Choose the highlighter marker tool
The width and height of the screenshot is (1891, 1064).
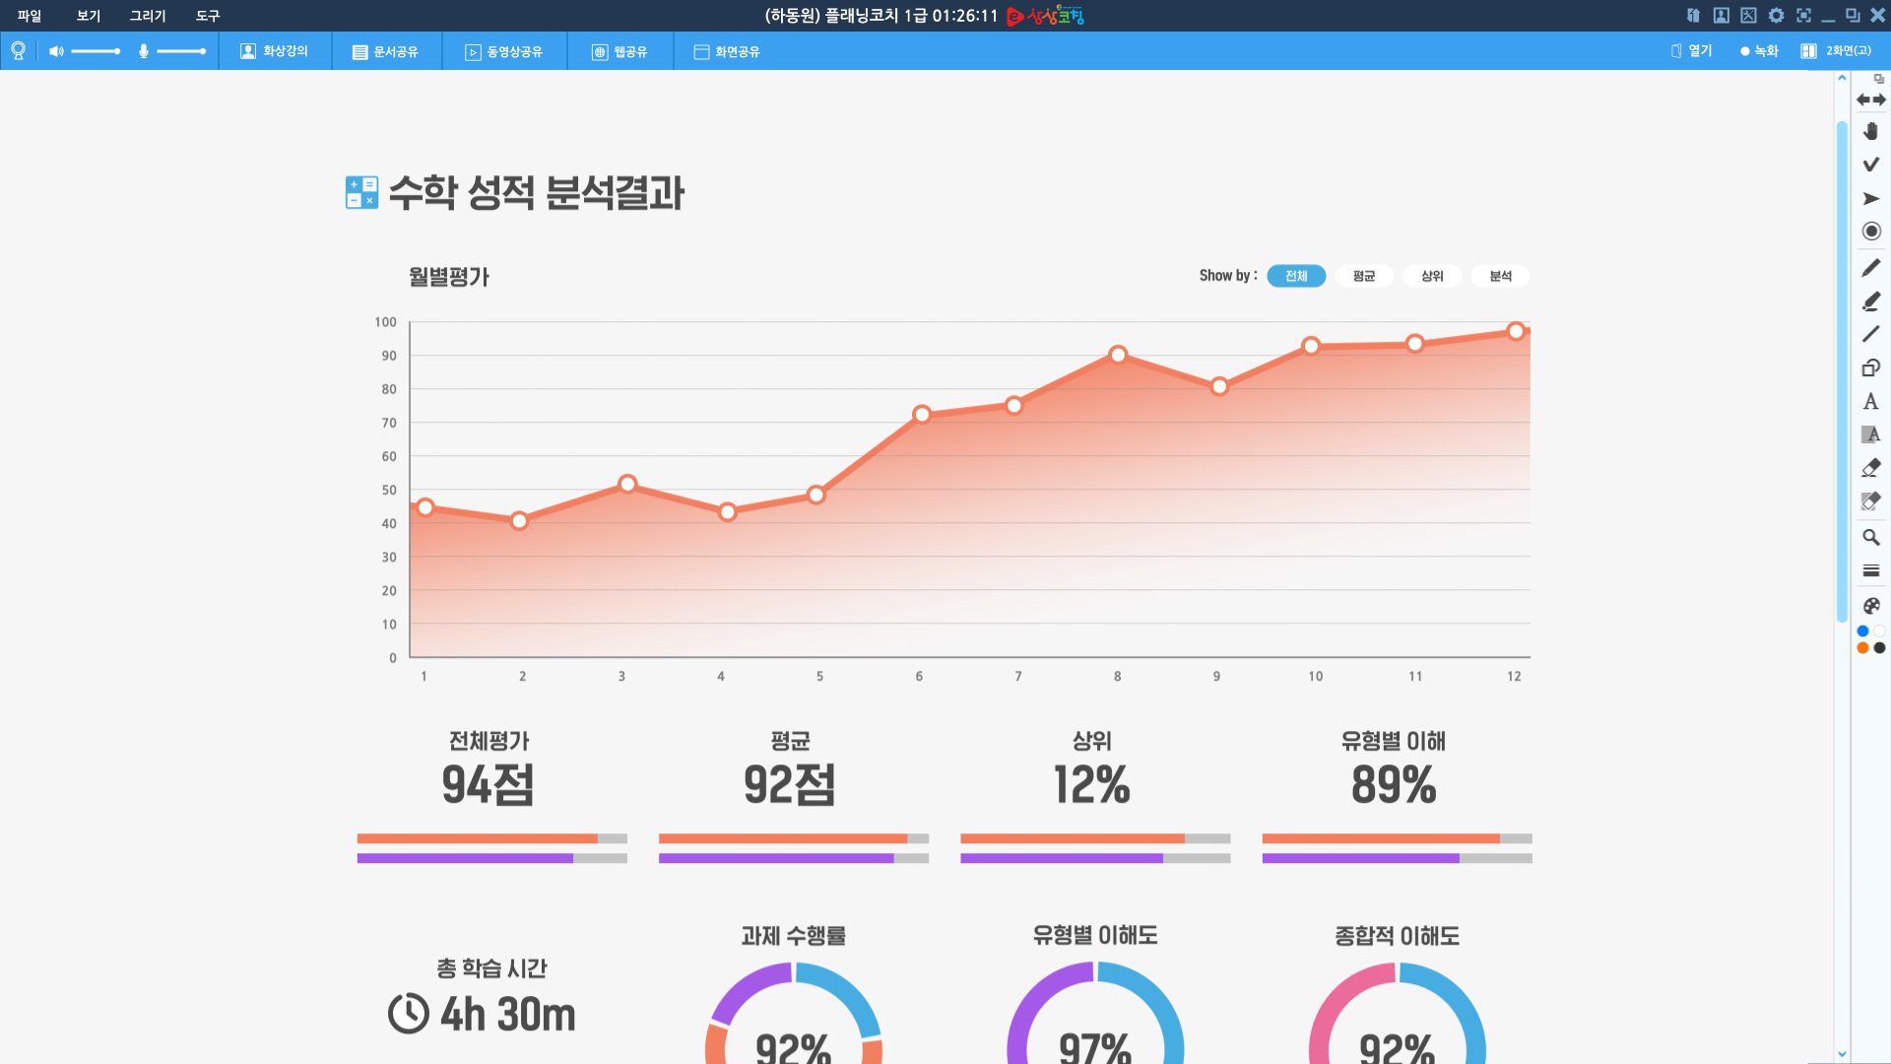(1870, 301)
